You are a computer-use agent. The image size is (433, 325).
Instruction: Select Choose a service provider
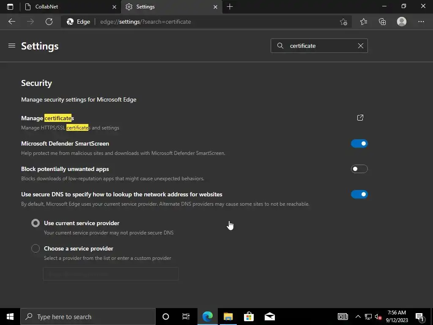click(x=36, y=248)
